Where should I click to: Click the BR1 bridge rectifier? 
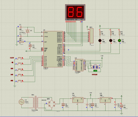point(52,104)
